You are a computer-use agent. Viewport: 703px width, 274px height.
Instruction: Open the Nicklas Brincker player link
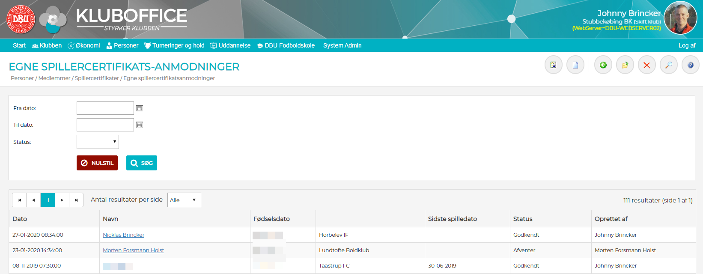(x=123, y=235)
